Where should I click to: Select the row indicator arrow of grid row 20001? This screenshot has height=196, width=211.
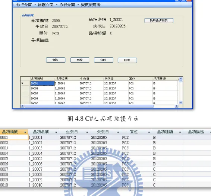click(22, 83)
